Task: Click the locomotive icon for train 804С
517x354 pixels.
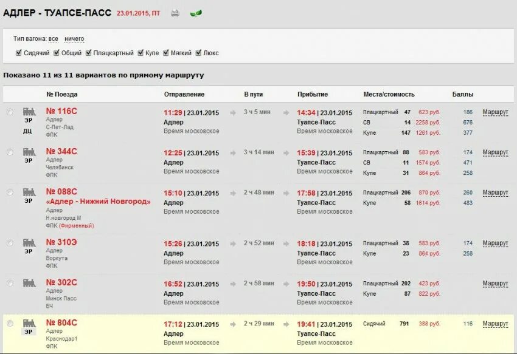Action: click(x=29, y=323)
